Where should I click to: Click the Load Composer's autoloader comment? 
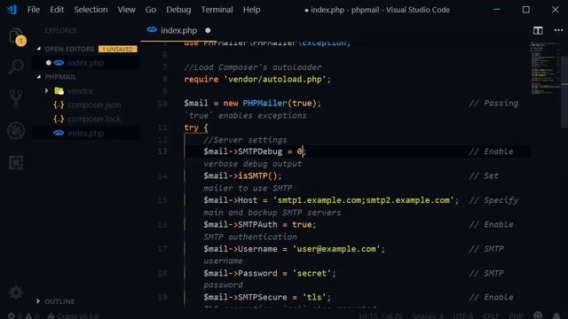coord(253,67)
